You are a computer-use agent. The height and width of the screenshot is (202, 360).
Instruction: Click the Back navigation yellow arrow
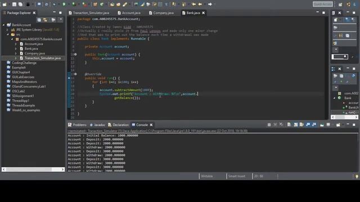click(x=200, y=4)
